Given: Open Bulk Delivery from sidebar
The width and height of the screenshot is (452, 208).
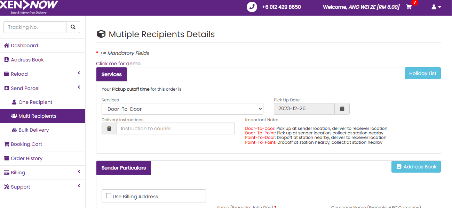Looking at the screenshot, I should click(33, 130).
